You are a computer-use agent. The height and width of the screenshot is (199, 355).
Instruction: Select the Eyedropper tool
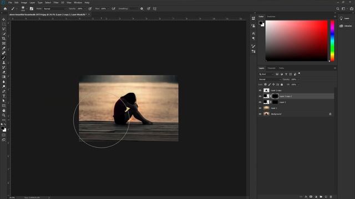4,48
